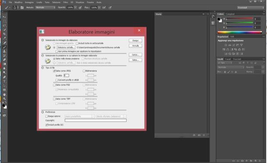Check Ridimensiona next to Salva come JPEG
The image size is (267, 163).
(84, 71)
